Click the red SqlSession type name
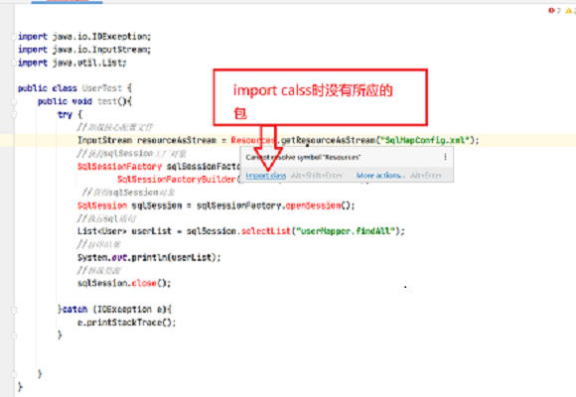 (102, 205)
